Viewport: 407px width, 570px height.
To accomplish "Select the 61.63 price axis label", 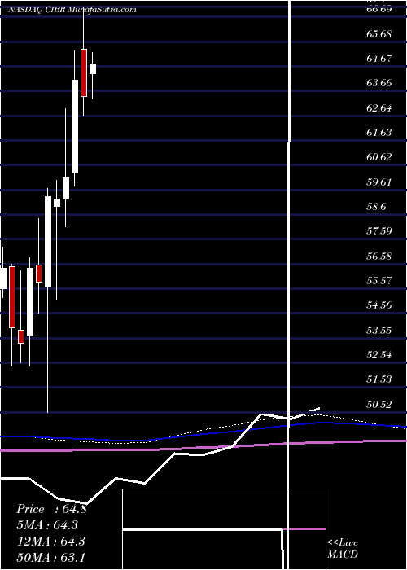I will (379, 133).
